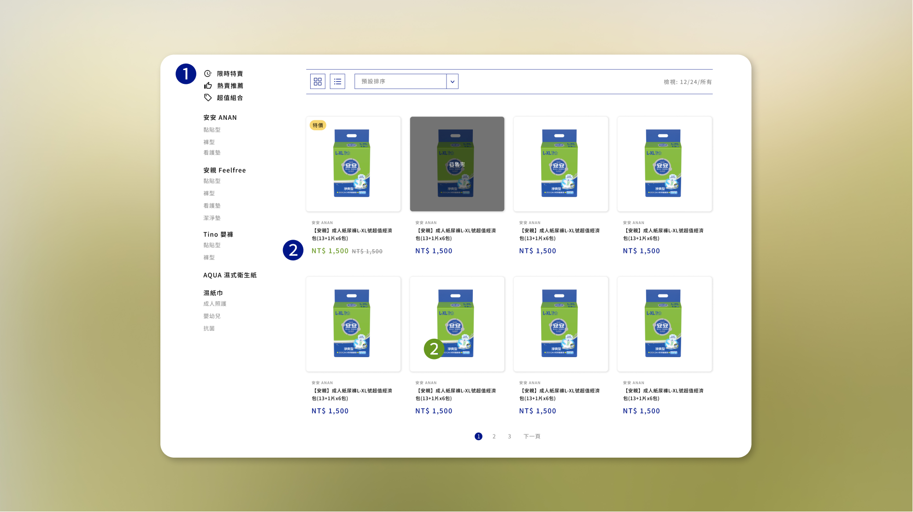The image size is (913, 512).
Task: Click current page 1 indicator
Action: coord(478,436)
